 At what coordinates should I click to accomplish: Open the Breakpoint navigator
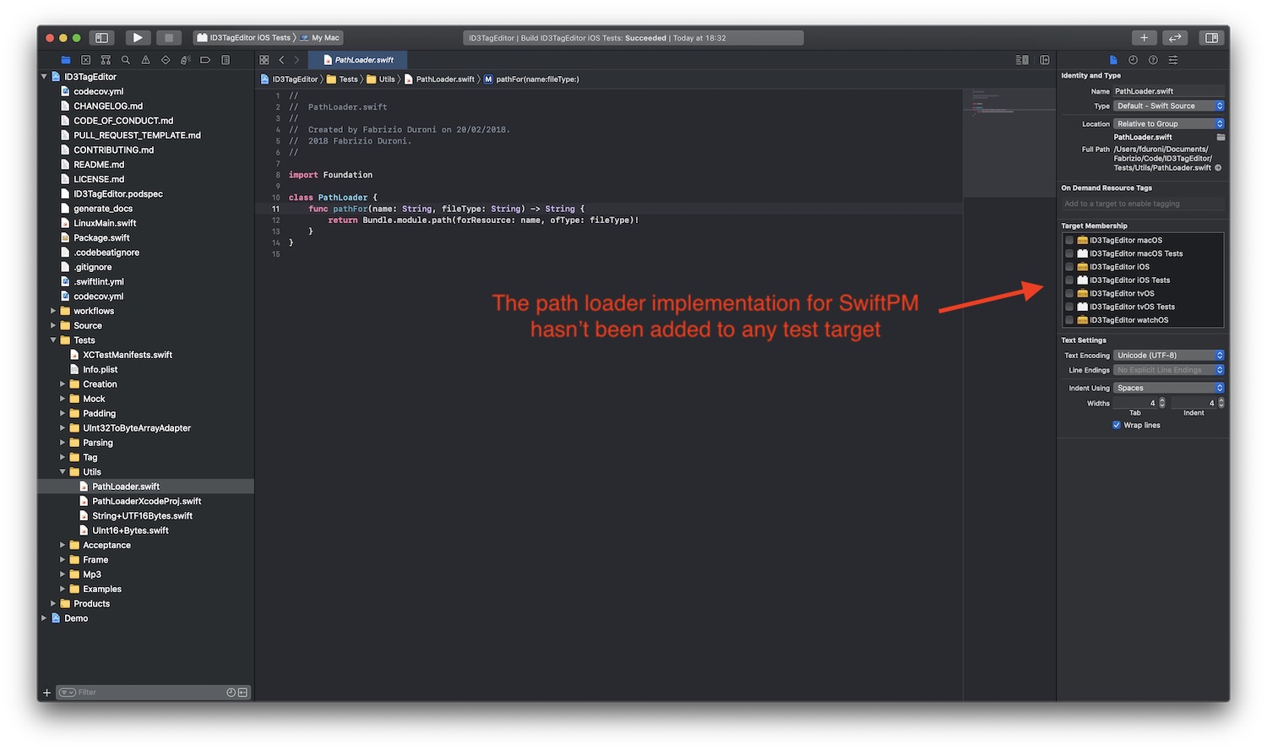tap(205, 60)
